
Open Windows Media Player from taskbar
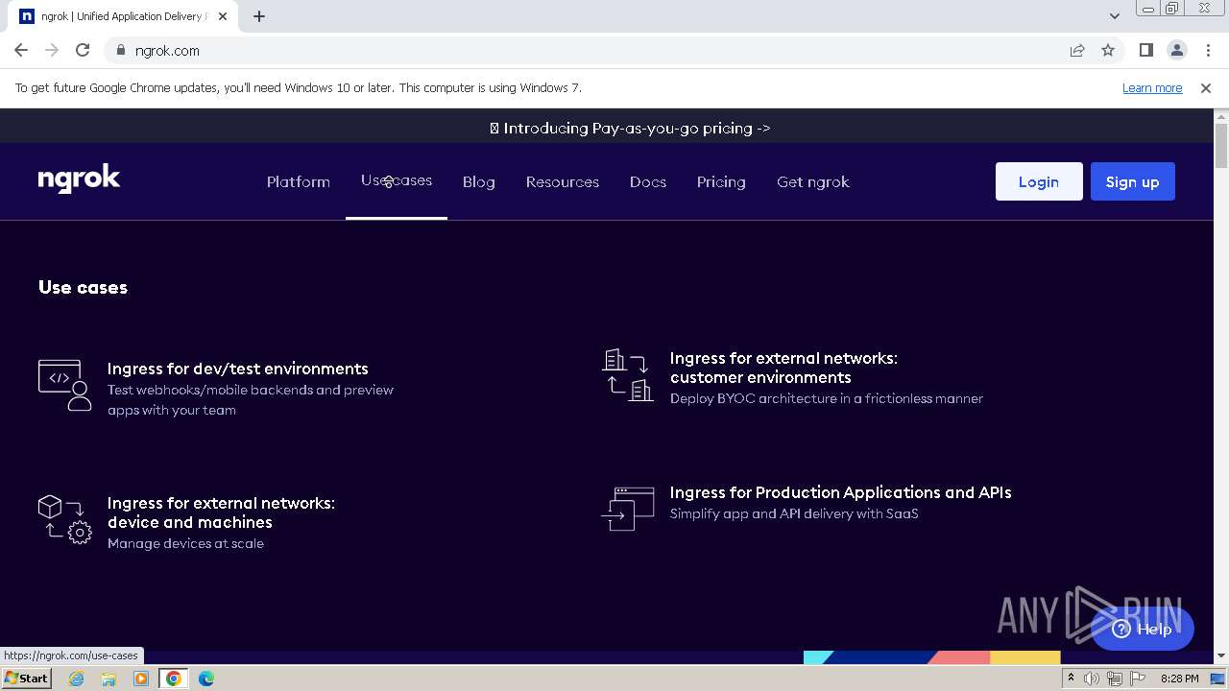[141, 679]
